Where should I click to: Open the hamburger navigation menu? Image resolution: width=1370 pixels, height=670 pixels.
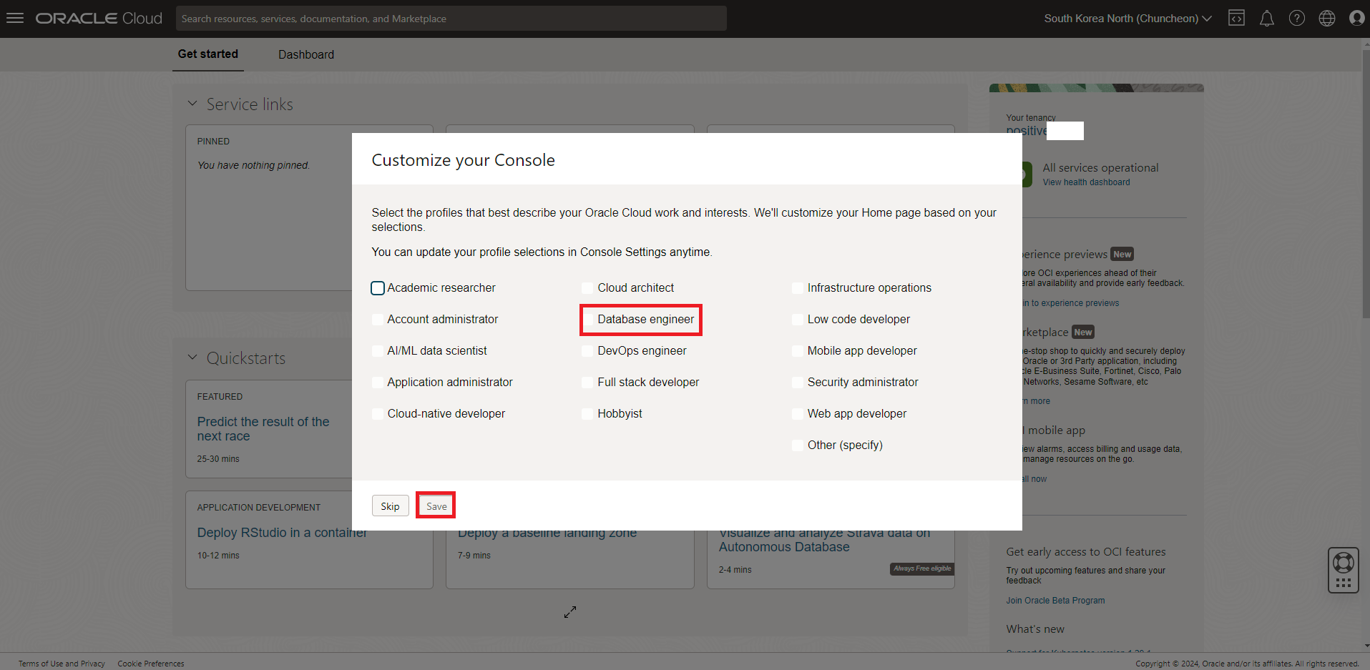15,19
